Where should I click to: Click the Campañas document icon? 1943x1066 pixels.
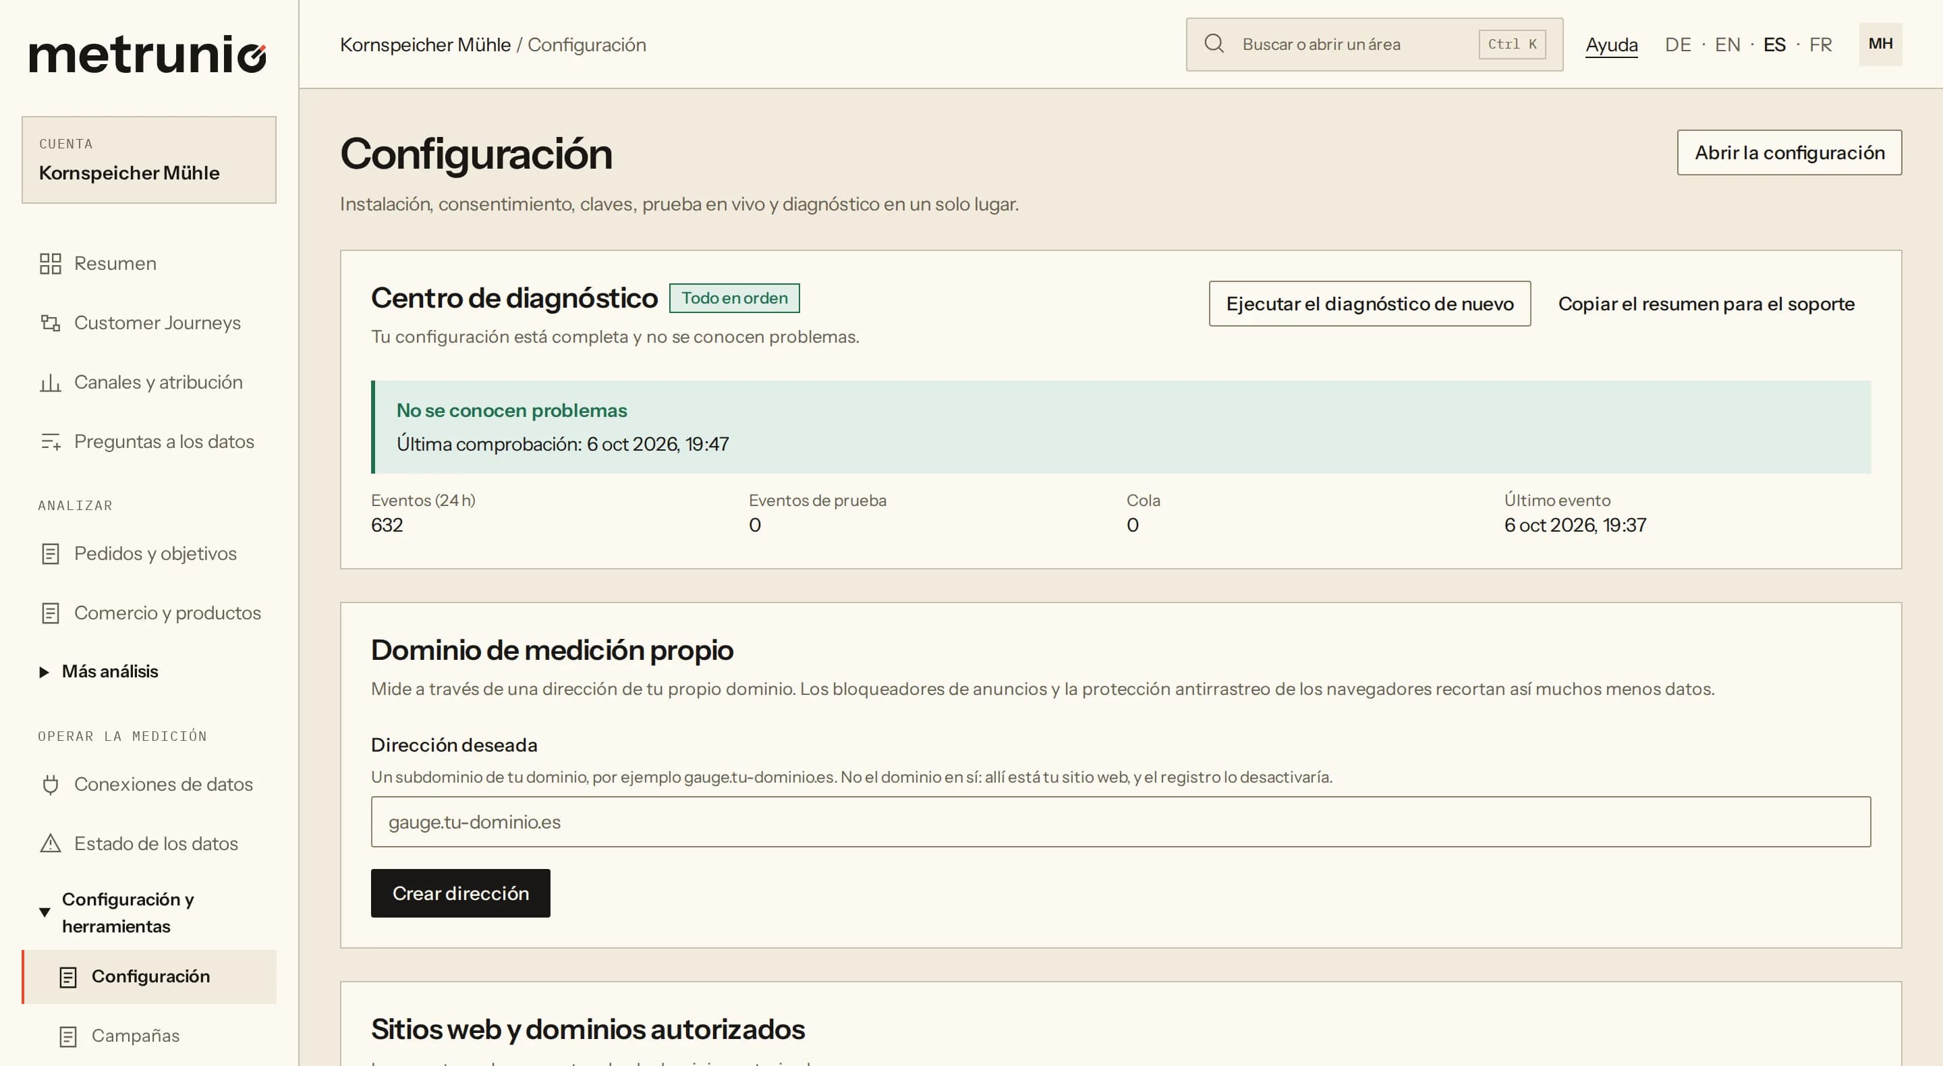tap(68, 1036)
